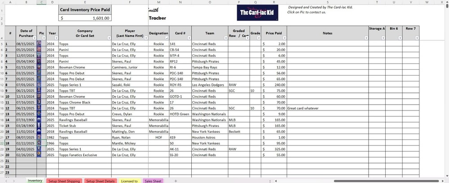Screen dimensions: 449x183
Task: Click the Select All corner button
Action: [x=2, y=2]
